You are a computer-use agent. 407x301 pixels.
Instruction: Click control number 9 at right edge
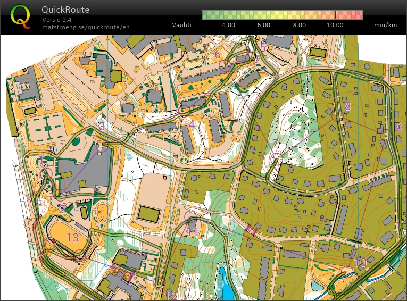point(398,127)
